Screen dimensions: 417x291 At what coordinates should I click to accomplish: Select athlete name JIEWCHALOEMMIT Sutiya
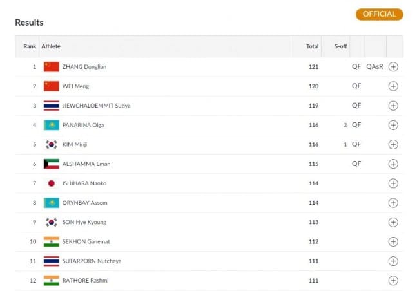(96, 106)
